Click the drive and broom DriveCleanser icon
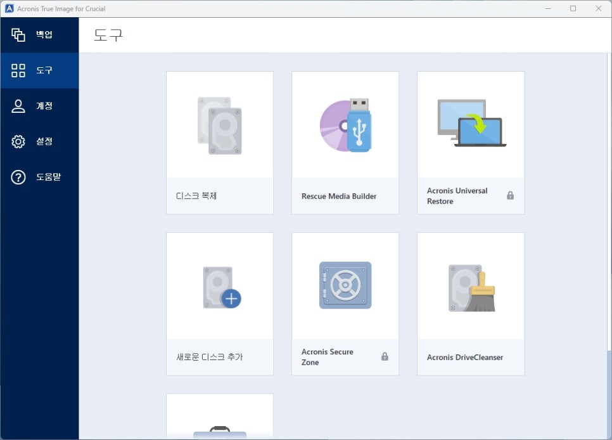 pos(472,288)
